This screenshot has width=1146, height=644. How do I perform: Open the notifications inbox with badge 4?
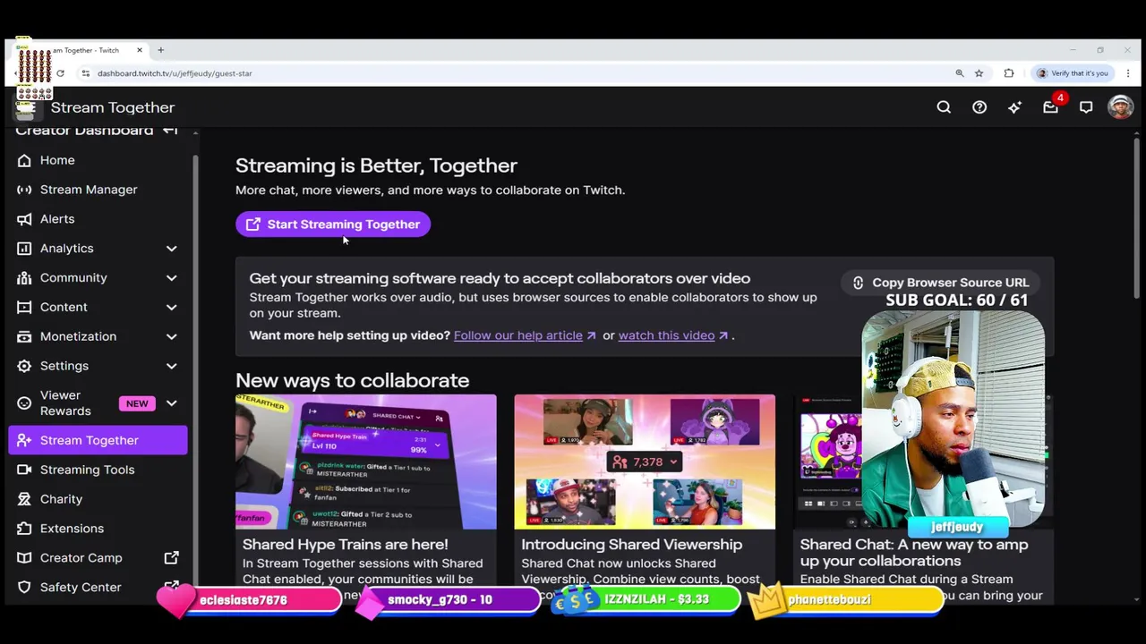tap(1051, 107)
